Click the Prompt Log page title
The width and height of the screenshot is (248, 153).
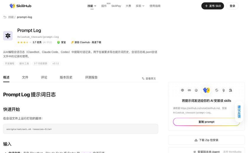point(29,30)
